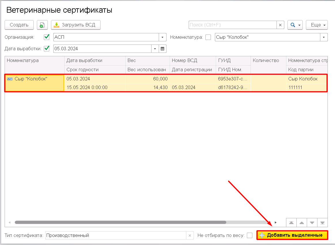Click the expiry cell 15.05.2024 0:00:00
Image resolution: width=335 pixels, height=245 pixels.
pos(95,87)
